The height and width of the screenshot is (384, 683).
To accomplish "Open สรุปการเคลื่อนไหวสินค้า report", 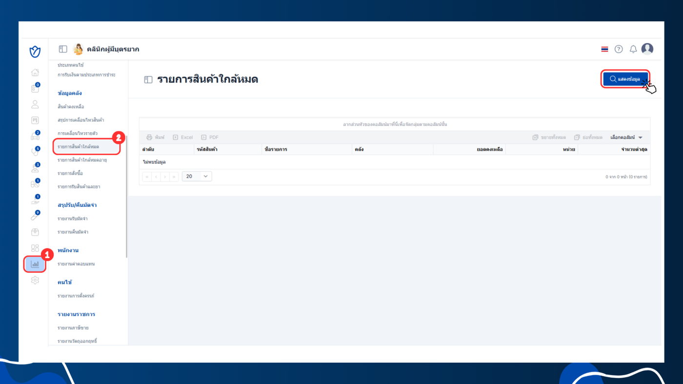I will coord(80,120).
